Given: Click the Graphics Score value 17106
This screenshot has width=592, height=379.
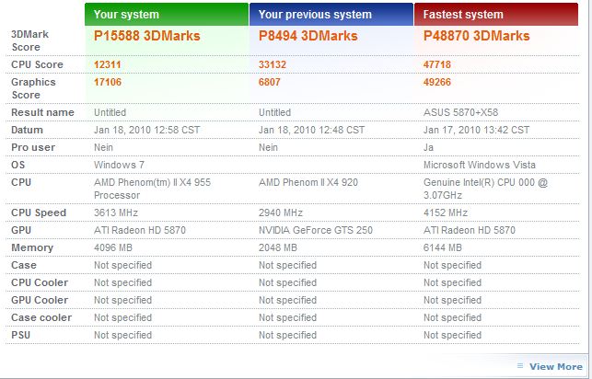Looking at the screenshot, I should [108, 82].
